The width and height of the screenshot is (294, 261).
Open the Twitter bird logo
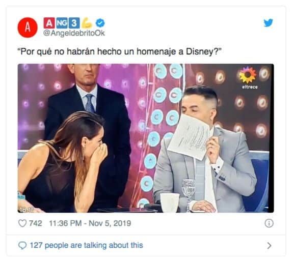[x=269, y=23]
